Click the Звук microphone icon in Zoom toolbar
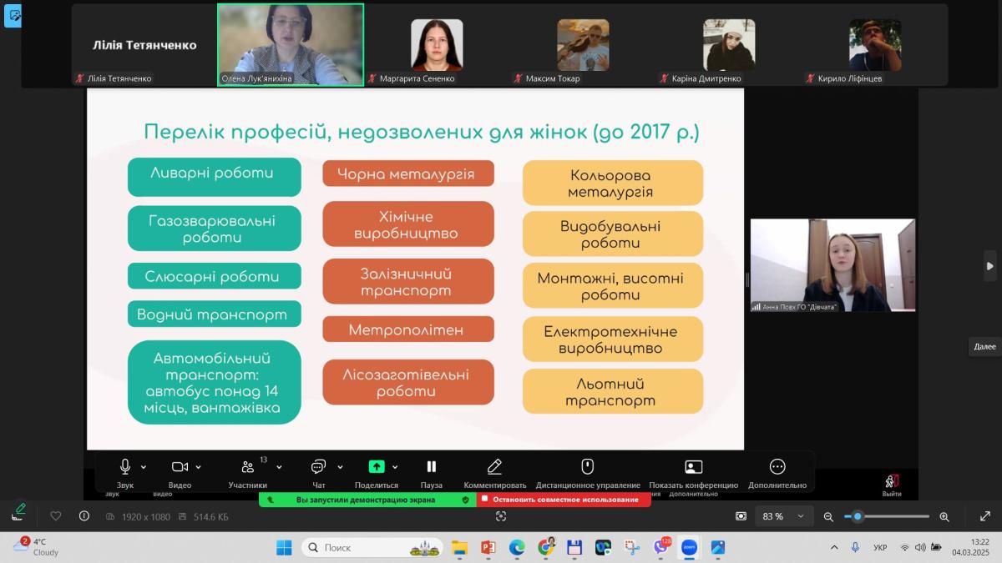This screenshot has height=563, width=1002. click(x=125, y=466)
